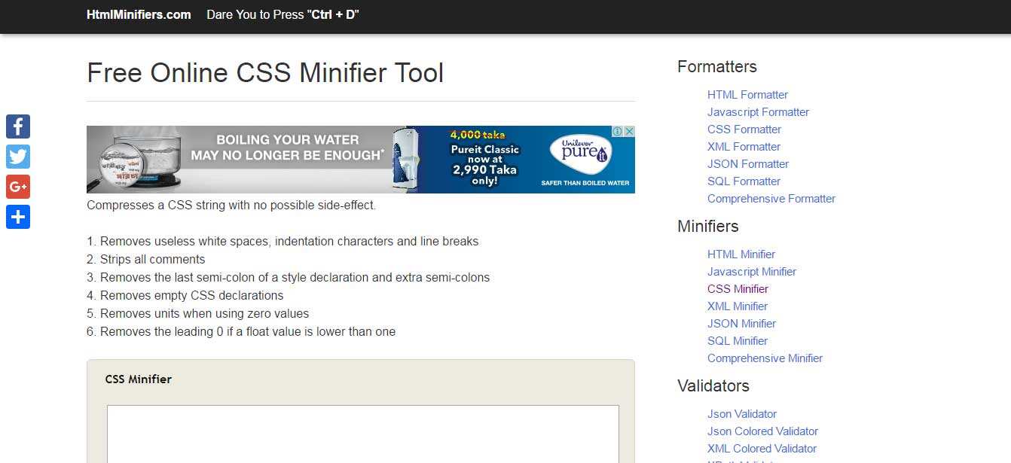This screenshot has width=1011, height=463.
Task: Click the Facebook share icon
Action: [x=18, y=126]
